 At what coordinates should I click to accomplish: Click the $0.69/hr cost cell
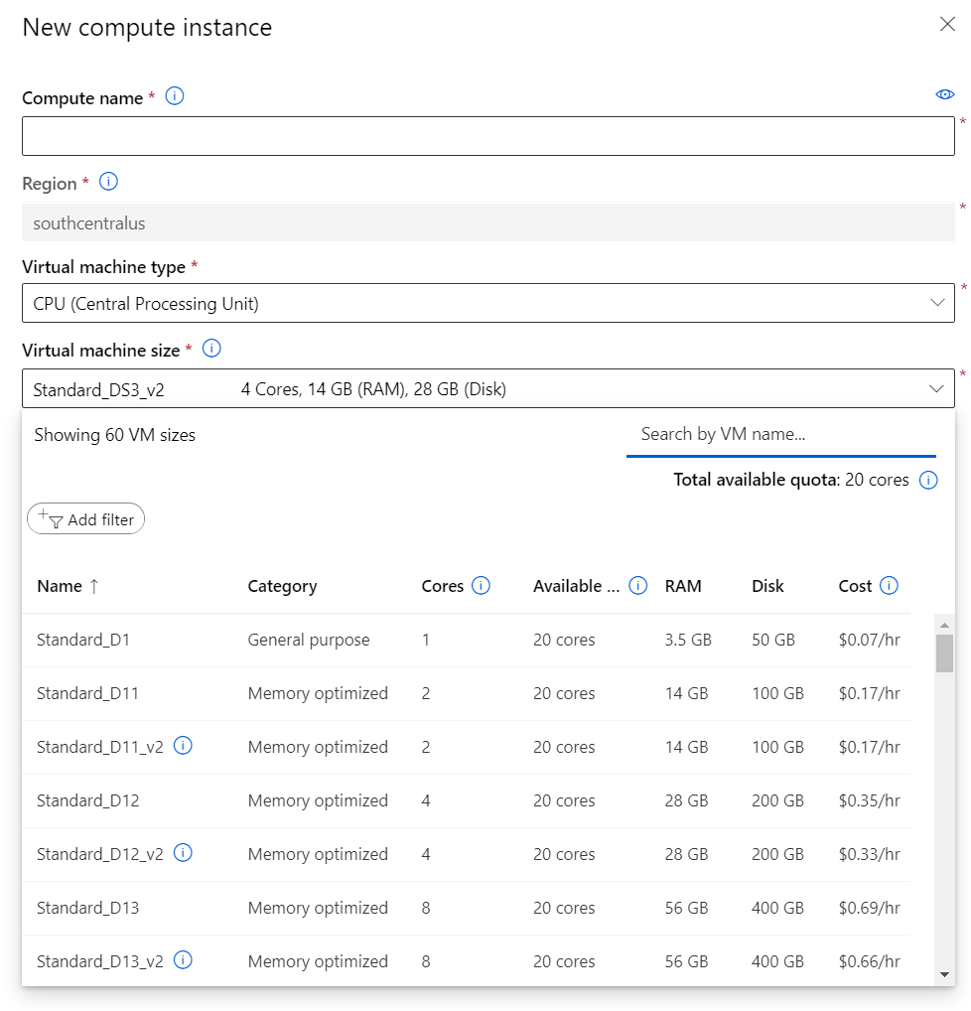pyautogui.click(x=869, y=907)
